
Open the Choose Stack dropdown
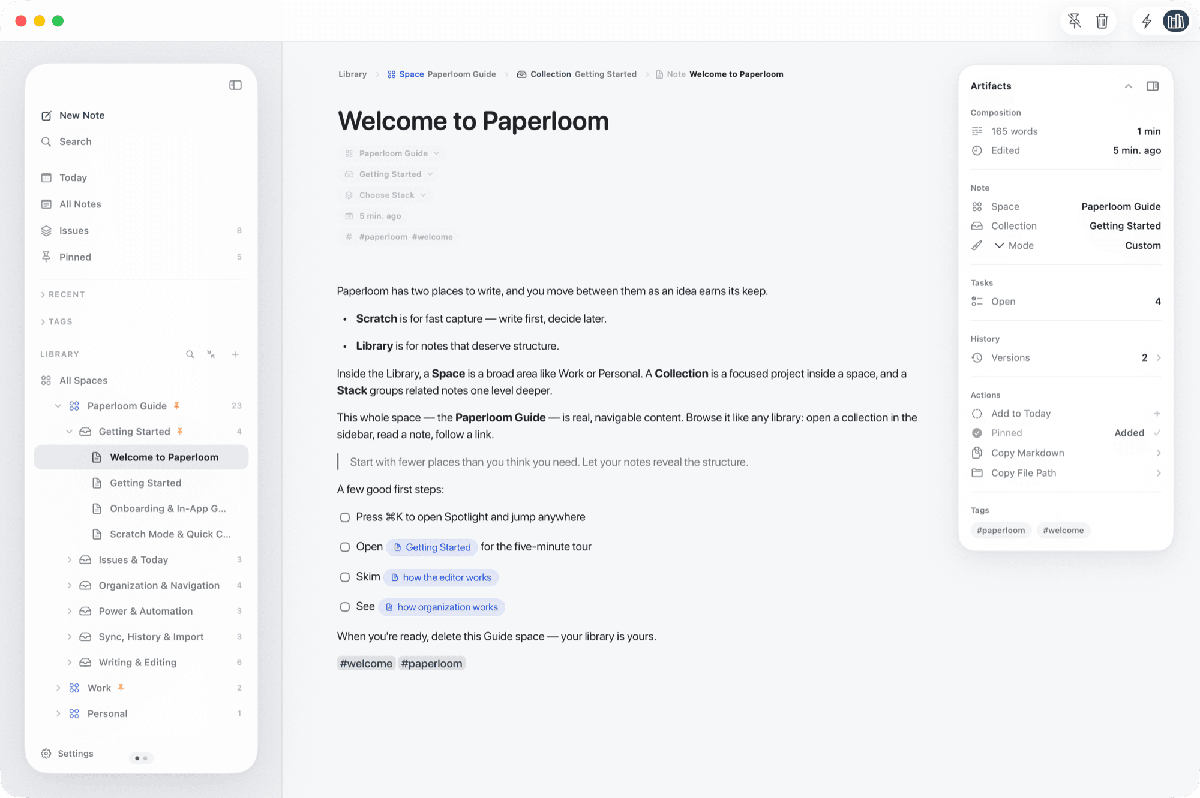point(386,195)
